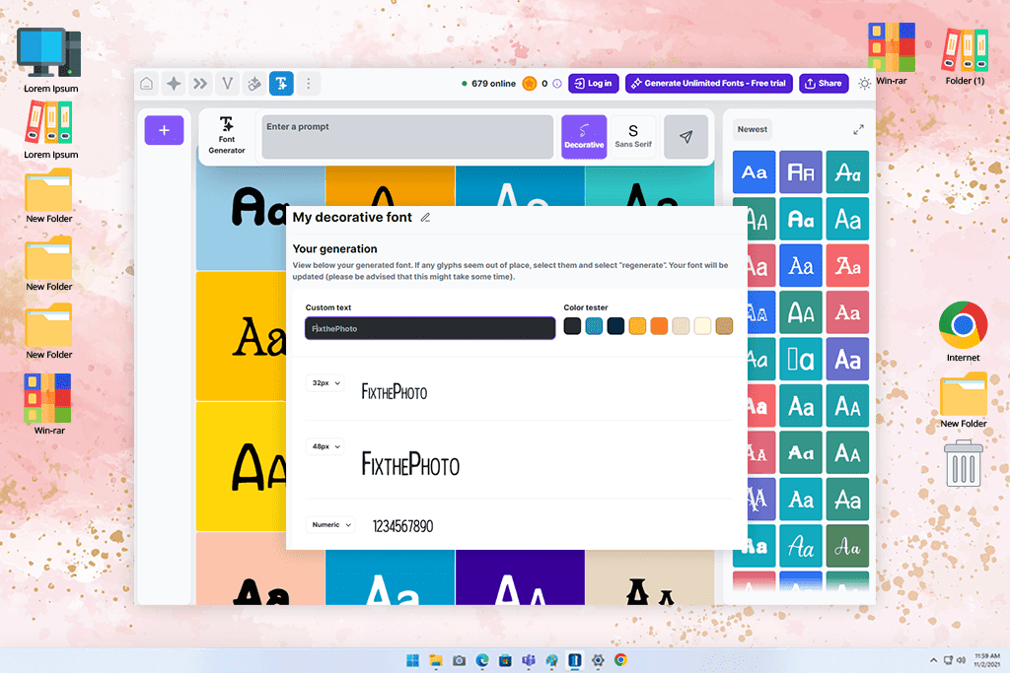1010x673 pixels.
Task: Click the Newest sorting tab
Action: click(x=753, y=130)
